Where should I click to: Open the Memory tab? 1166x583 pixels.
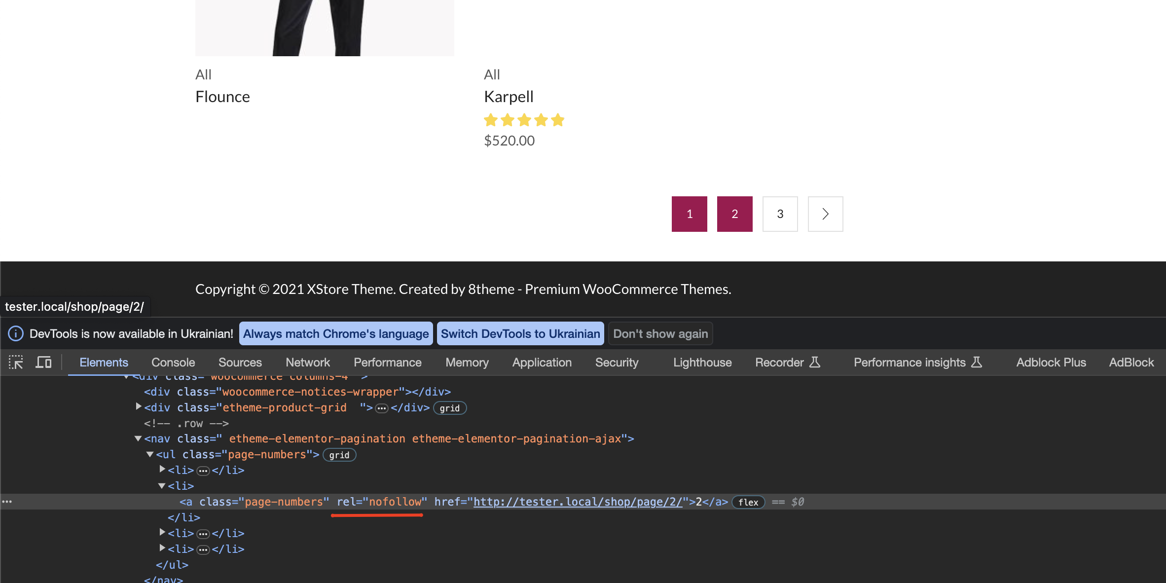pyautogui.click(x=467, y=363)
